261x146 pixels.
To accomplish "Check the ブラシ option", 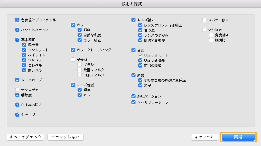I will 80,65.
